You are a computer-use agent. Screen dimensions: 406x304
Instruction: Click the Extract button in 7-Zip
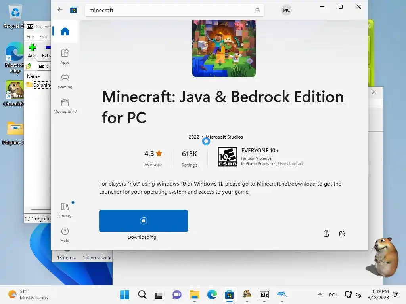[x=46, y=51]
